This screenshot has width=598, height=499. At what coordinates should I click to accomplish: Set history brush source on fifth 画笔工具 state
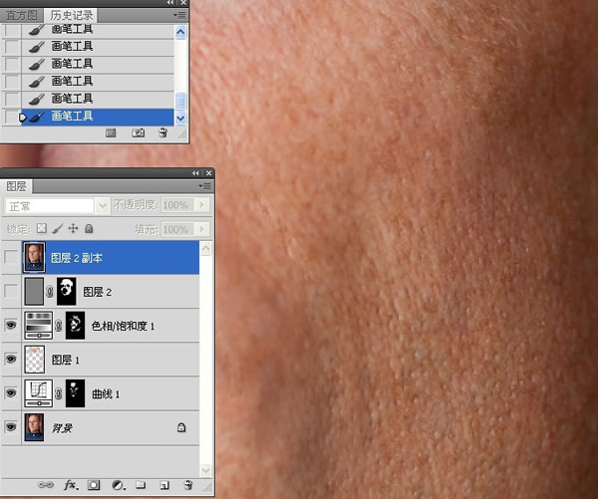pyautogui.click(x=11, y=99)
